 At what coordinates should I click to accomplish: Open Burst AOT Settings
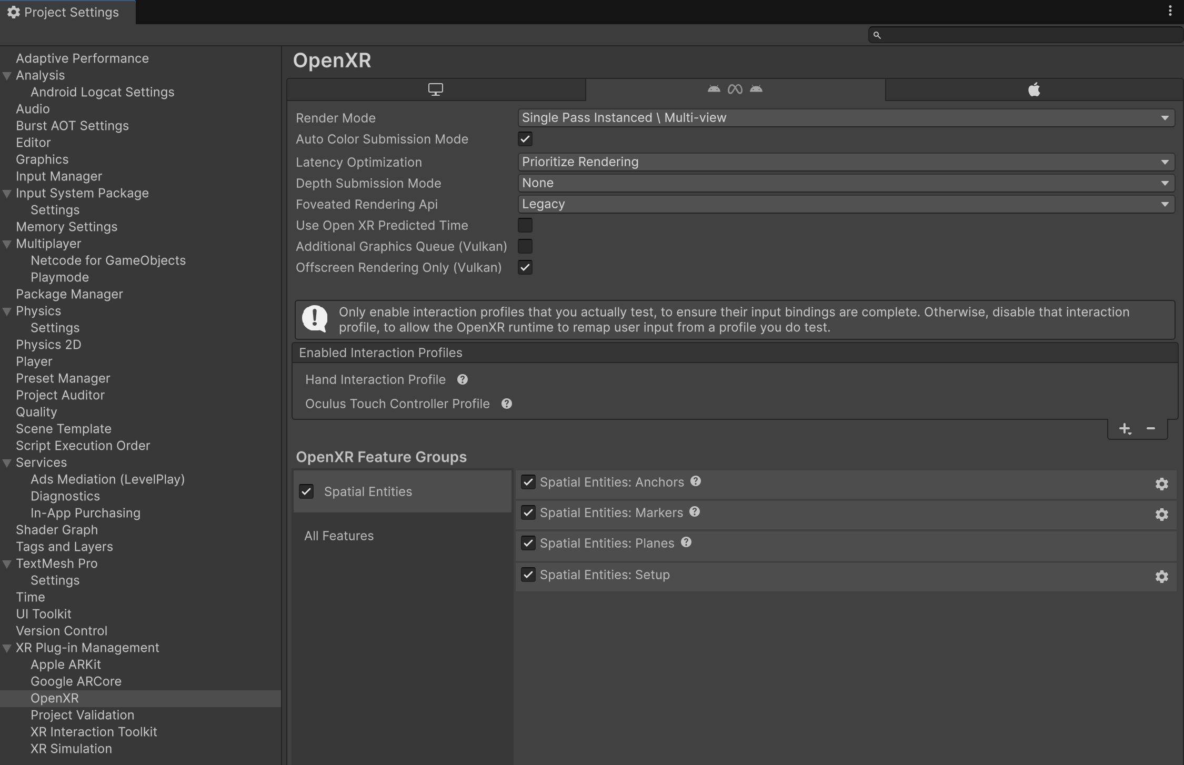click(x=72, y=126)
